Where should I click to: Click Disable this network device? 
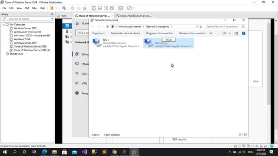126,33
